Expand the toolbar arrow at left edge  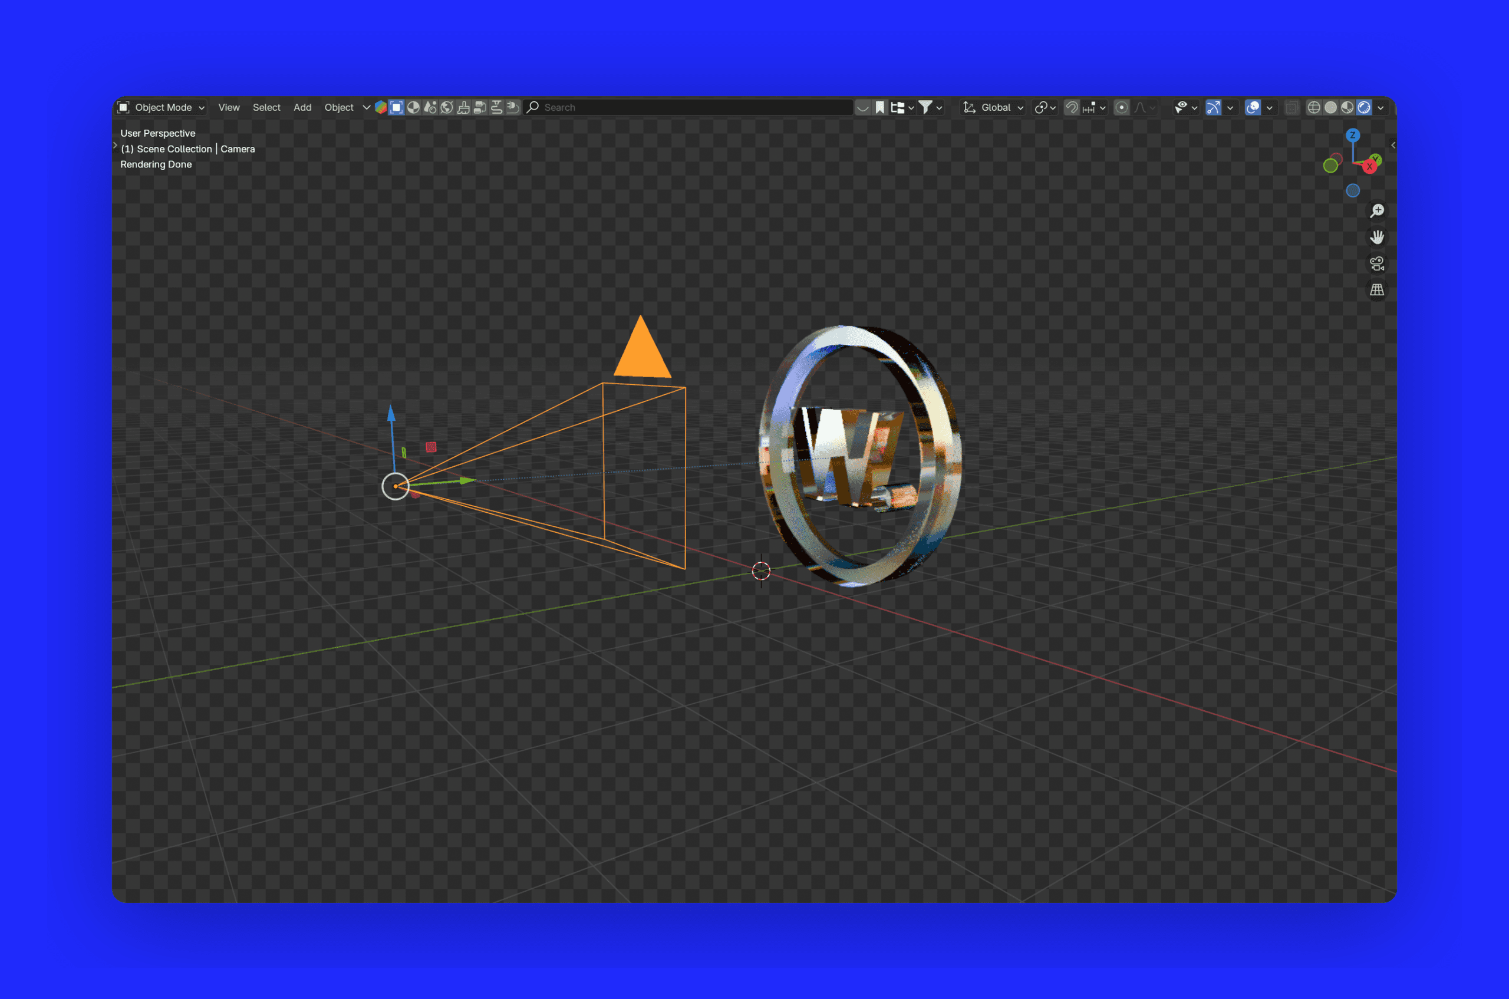(116, 145)
